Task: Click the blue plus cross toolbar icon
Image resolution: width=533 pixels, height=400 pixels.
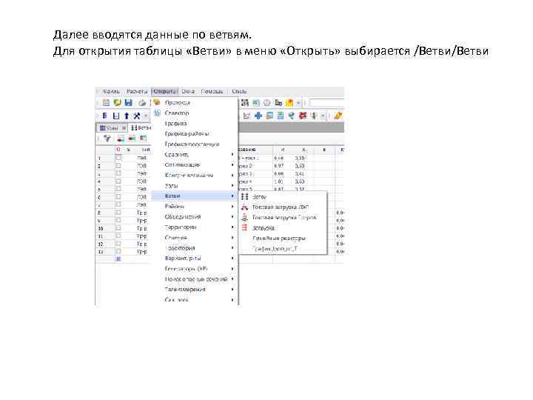Action: 258,116
